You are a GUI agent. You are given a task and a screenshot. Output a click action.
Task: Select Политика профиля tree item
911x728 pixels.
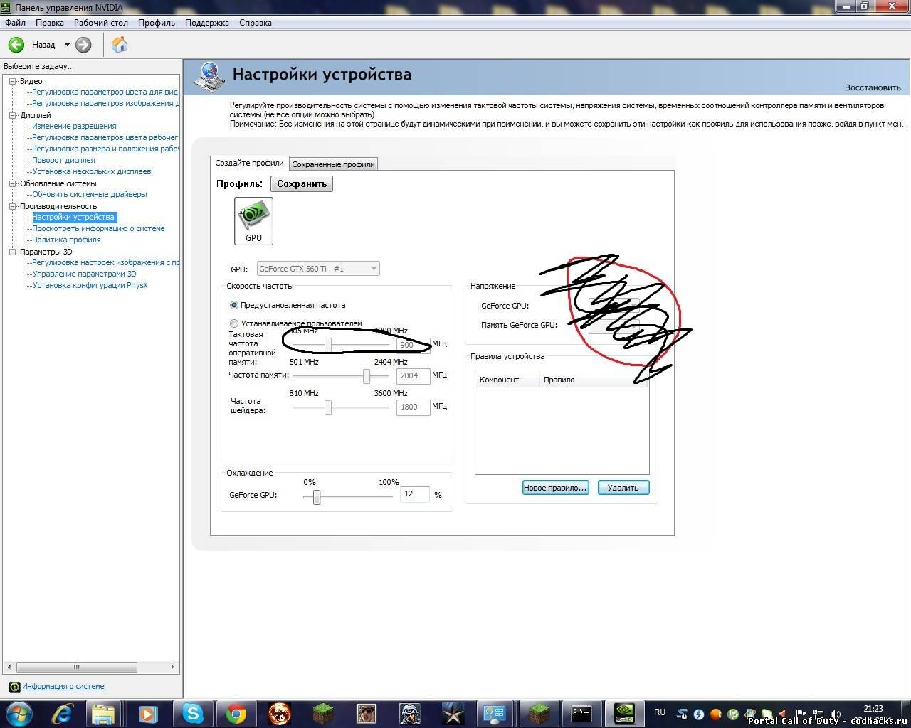66,240
